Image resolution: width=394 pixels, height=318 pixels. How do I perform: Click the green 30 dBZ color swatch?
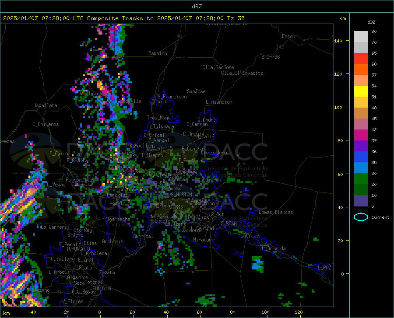pyautogui.click(x=361, y=179)
